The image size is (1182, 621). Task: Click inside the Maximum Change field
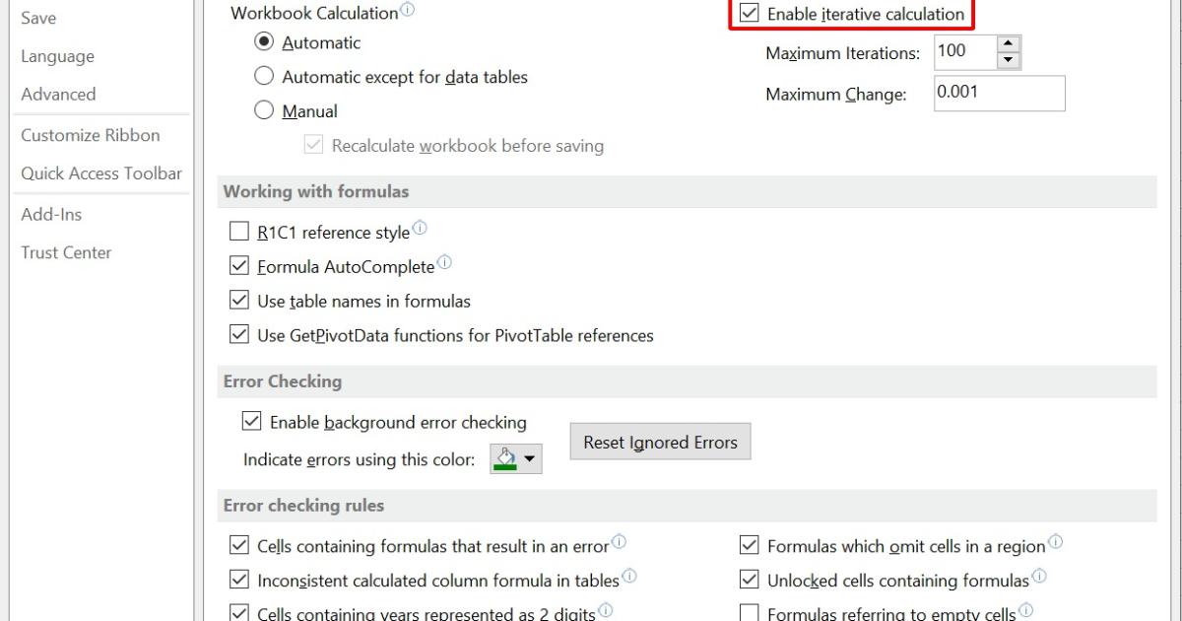pyautogui.click(x=998, y=93)
